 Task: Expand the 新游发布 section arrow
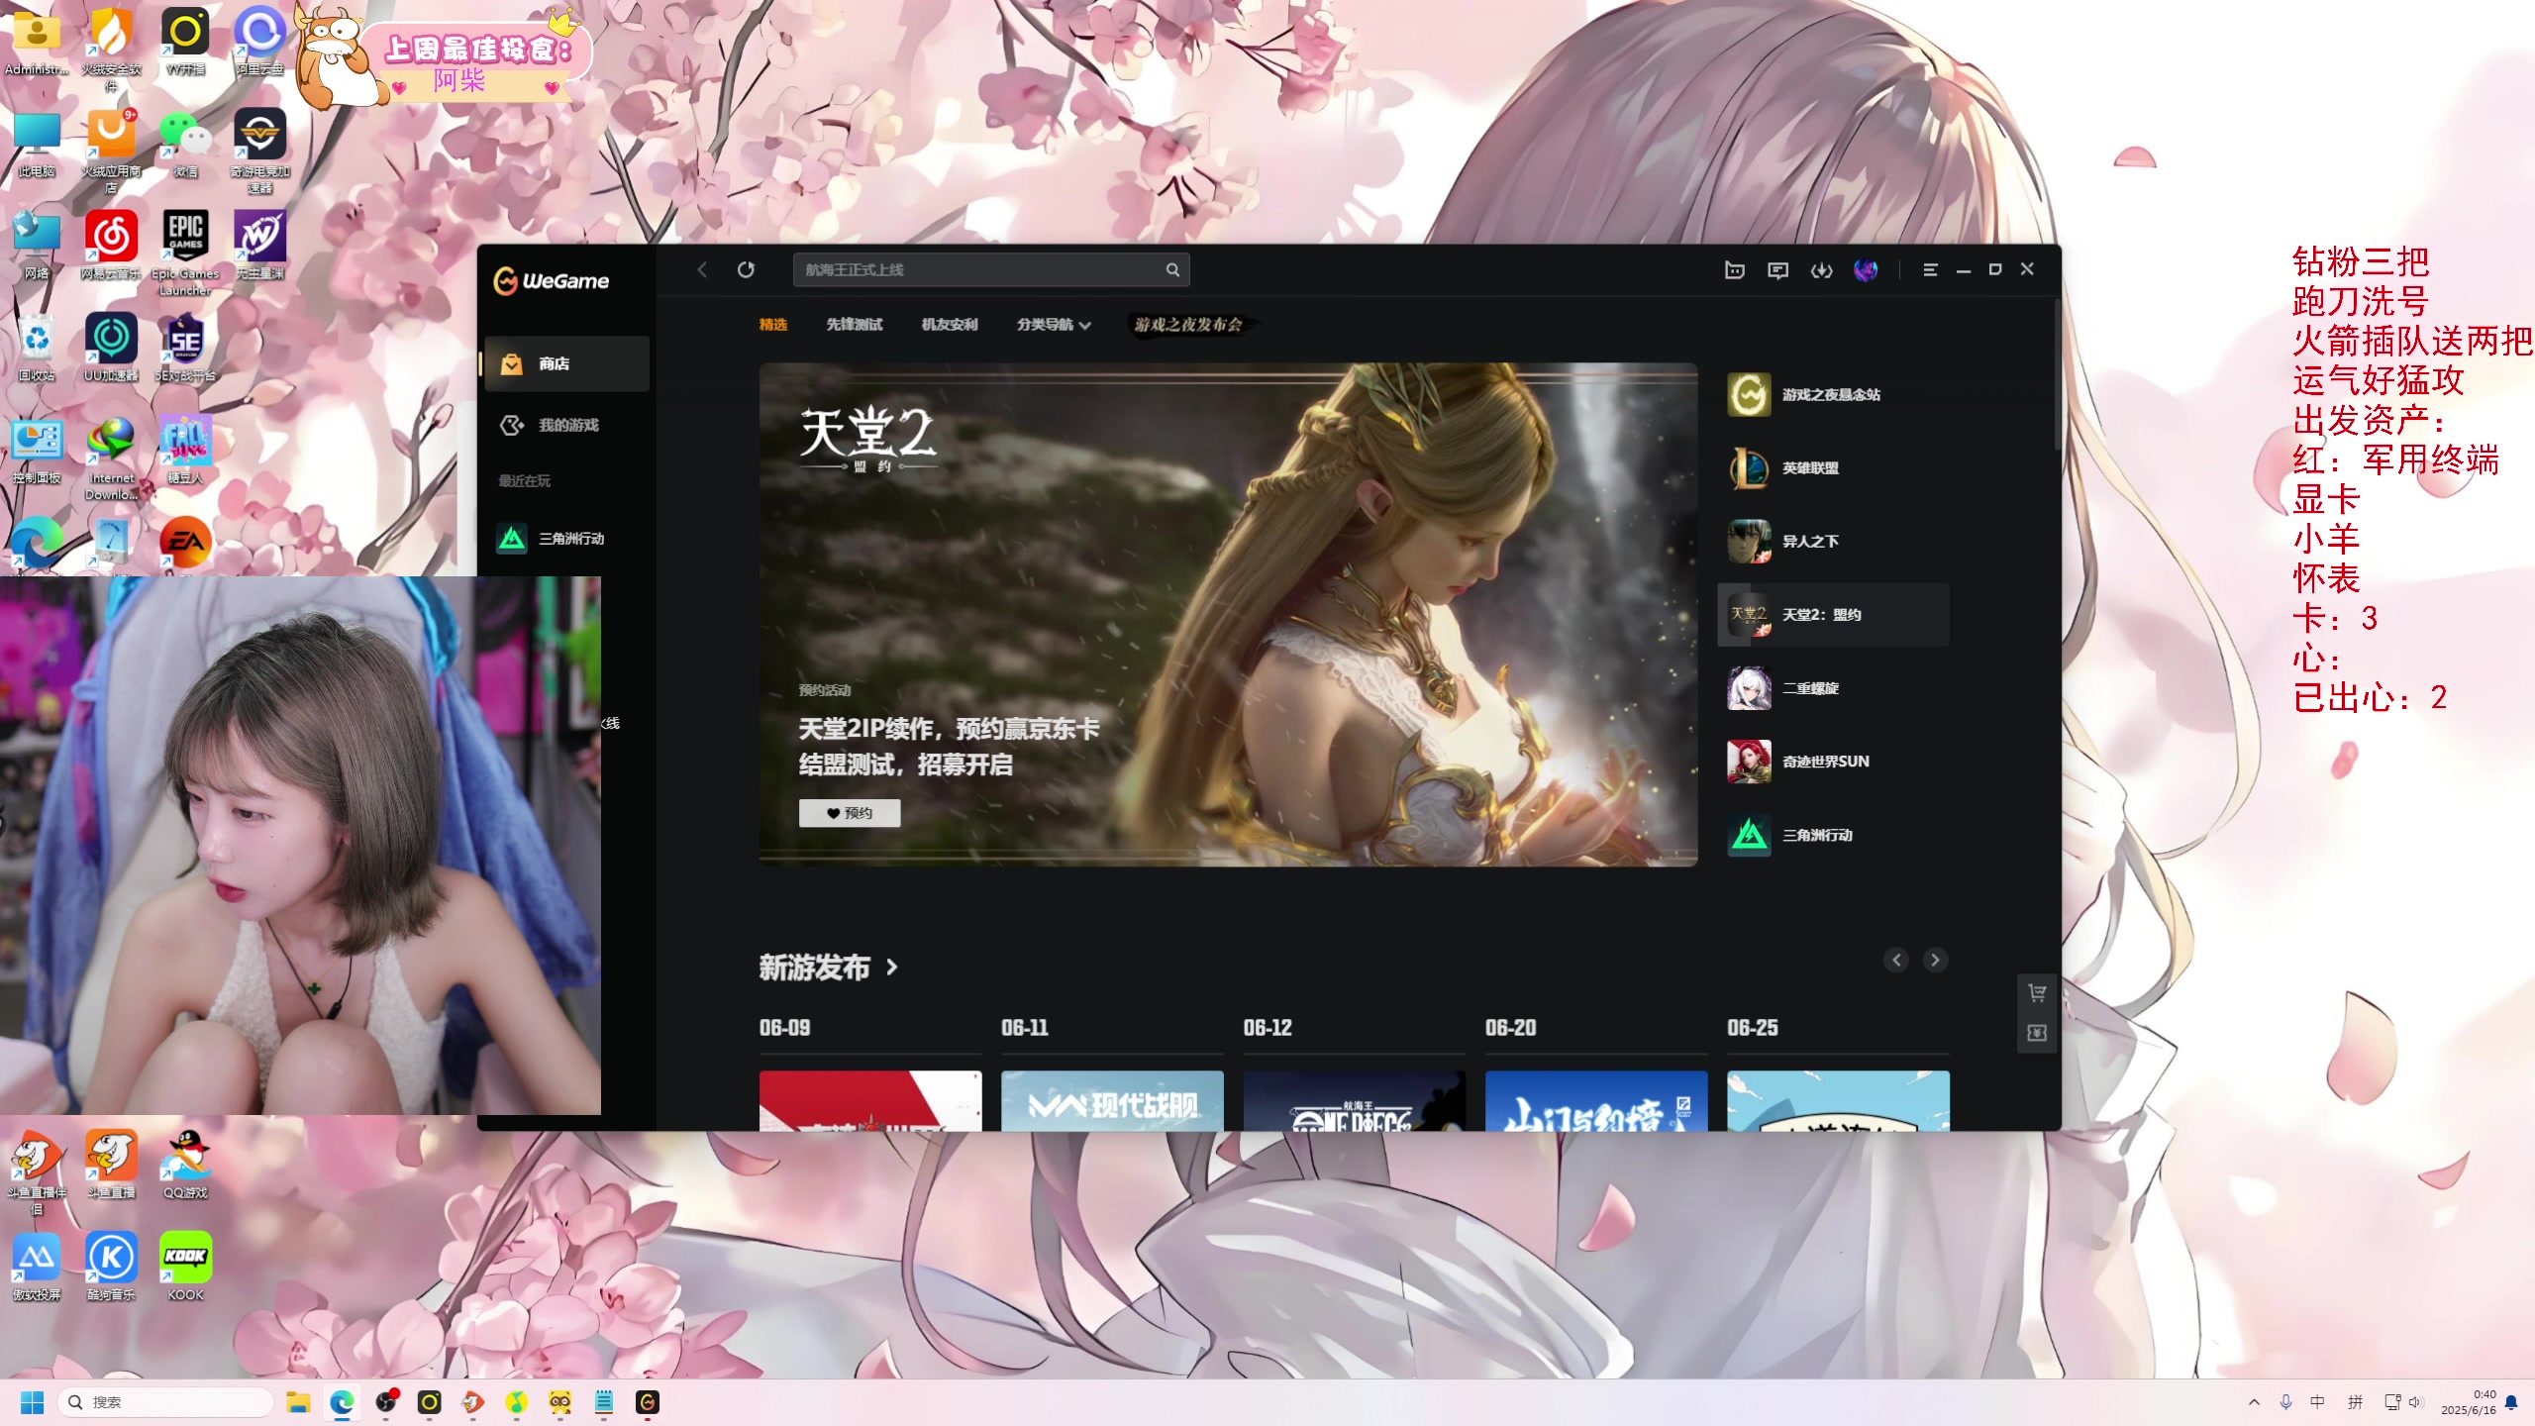(892, 968)
